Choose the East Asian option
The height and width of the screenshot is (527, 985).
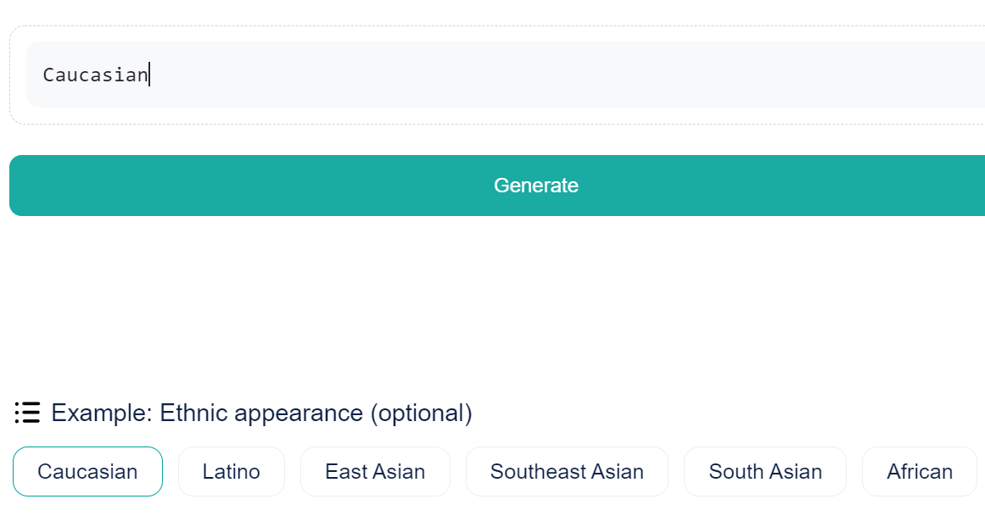coord(375,471)
